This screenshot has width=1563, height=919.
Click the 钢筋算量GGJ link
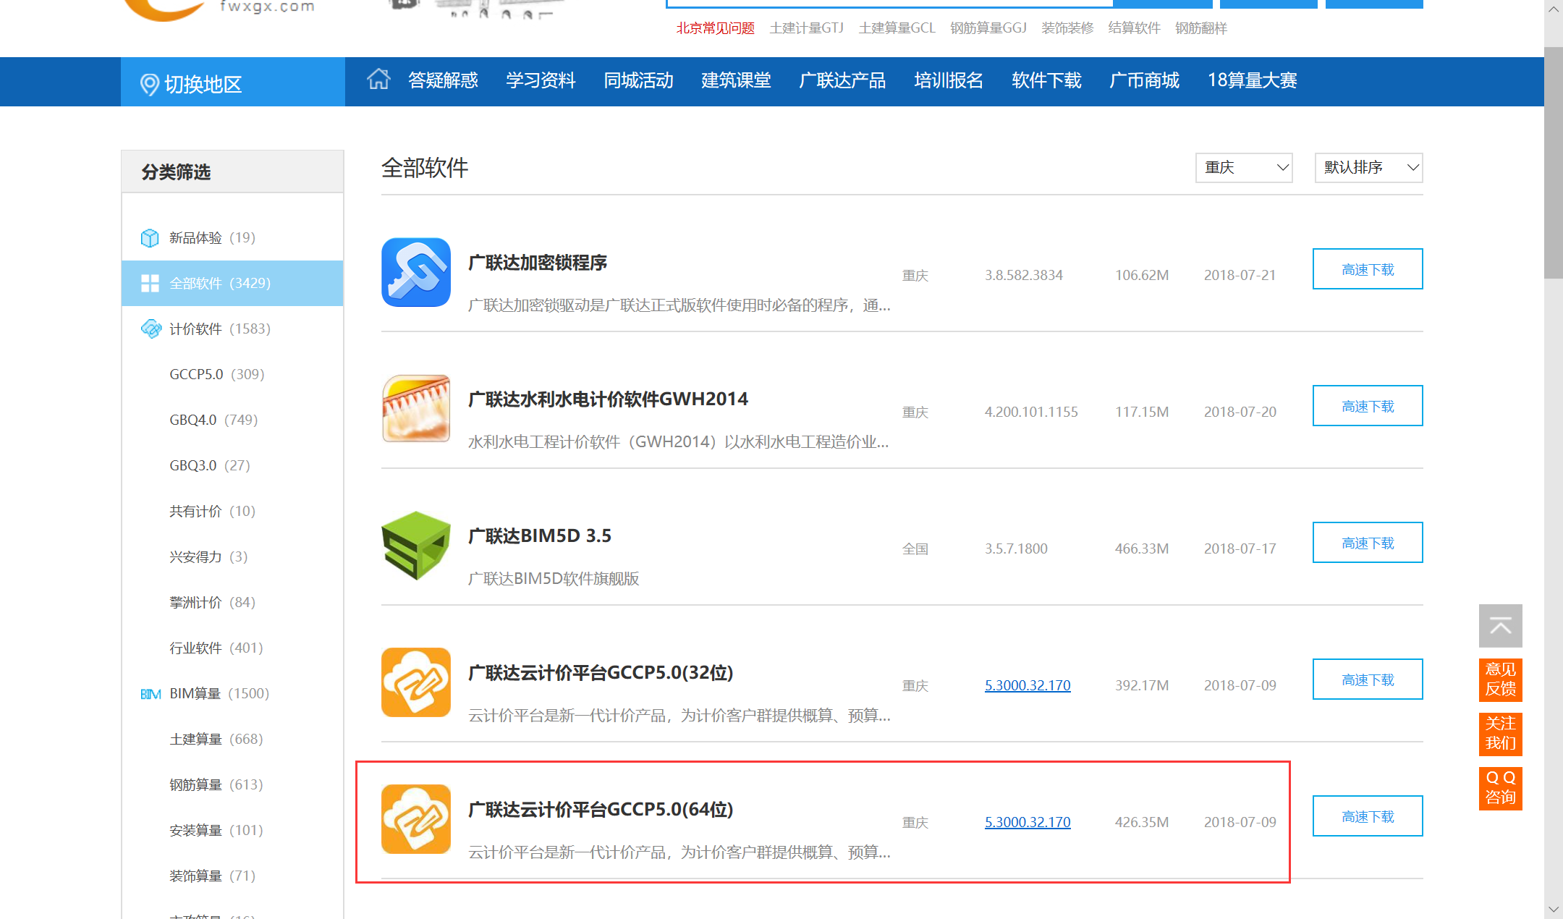(x=988, y=28)
